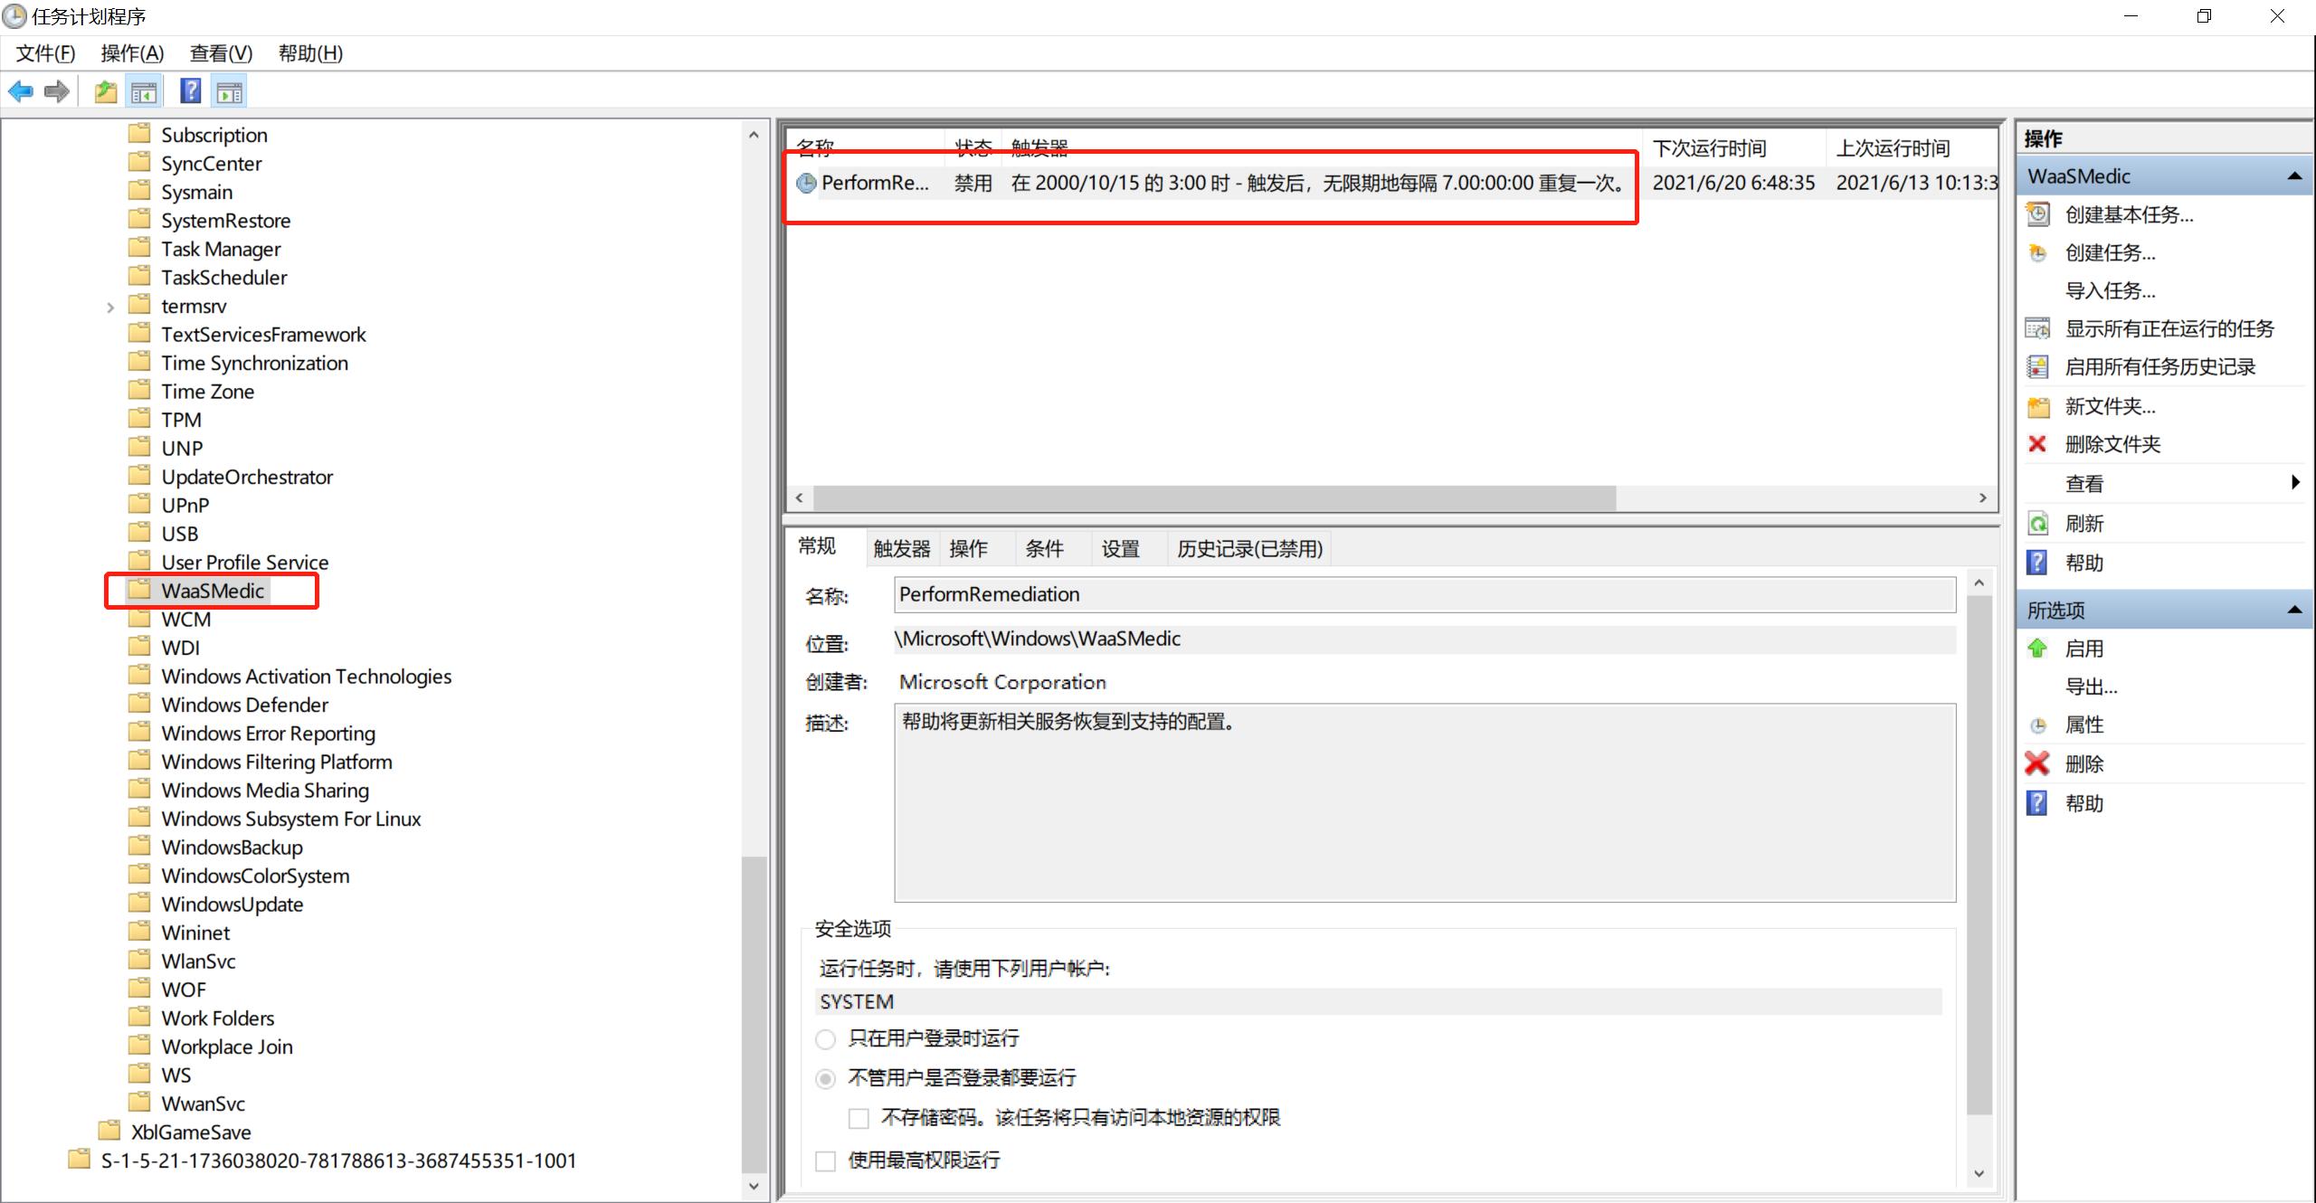Viewport: 2316px width, 1203px height.
Task: Click 显示所有正在运行的任务 action icon
Action: pos(2038,327)
